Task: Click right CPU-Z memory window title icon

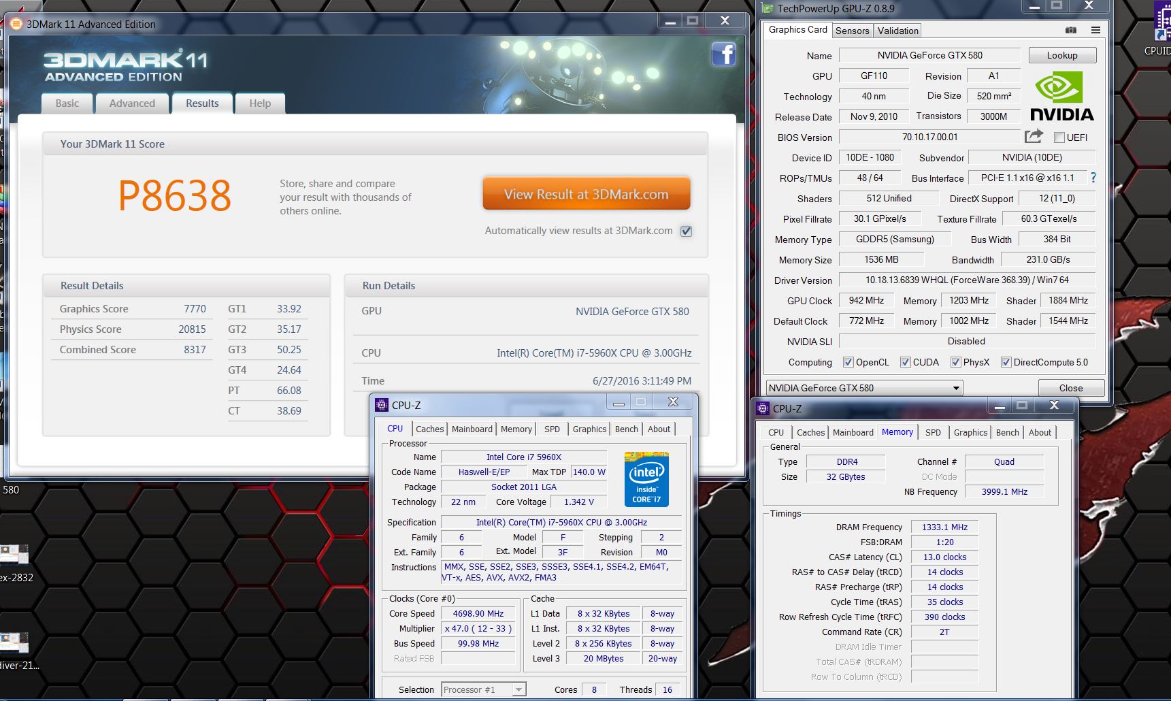Action: point(763,408)
